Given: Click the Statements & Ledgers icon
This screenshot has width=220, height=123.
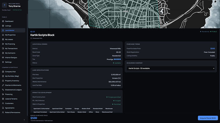Looking at the screenshot, I should (x=3, y=90).
